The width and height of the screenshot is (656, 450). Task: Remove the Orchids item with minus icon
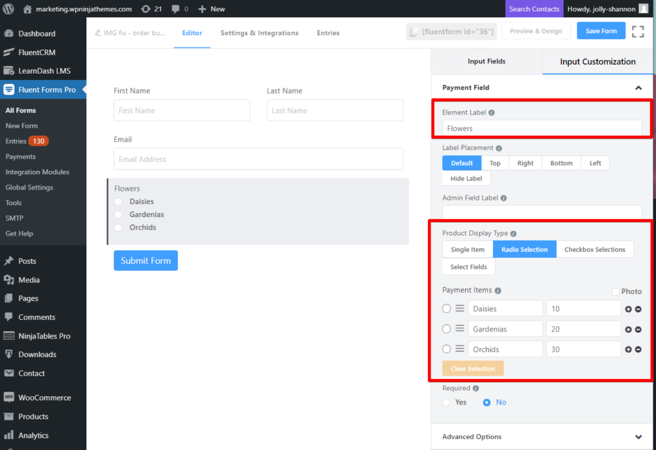(x=638, y=349)
